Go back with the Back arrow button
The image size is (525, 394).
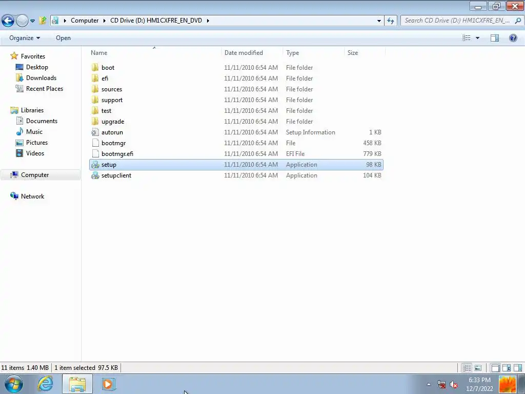[8, 21]
